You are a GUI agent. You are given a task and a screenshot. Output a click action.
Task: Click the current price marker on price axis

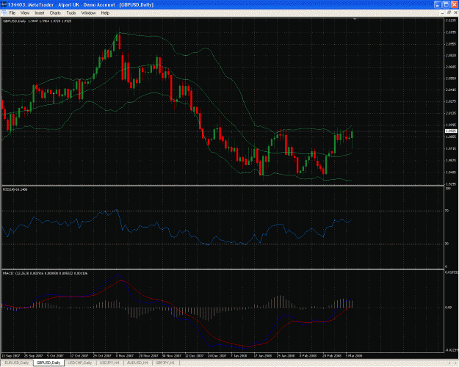pyautogui.click(x=451, y=131)
